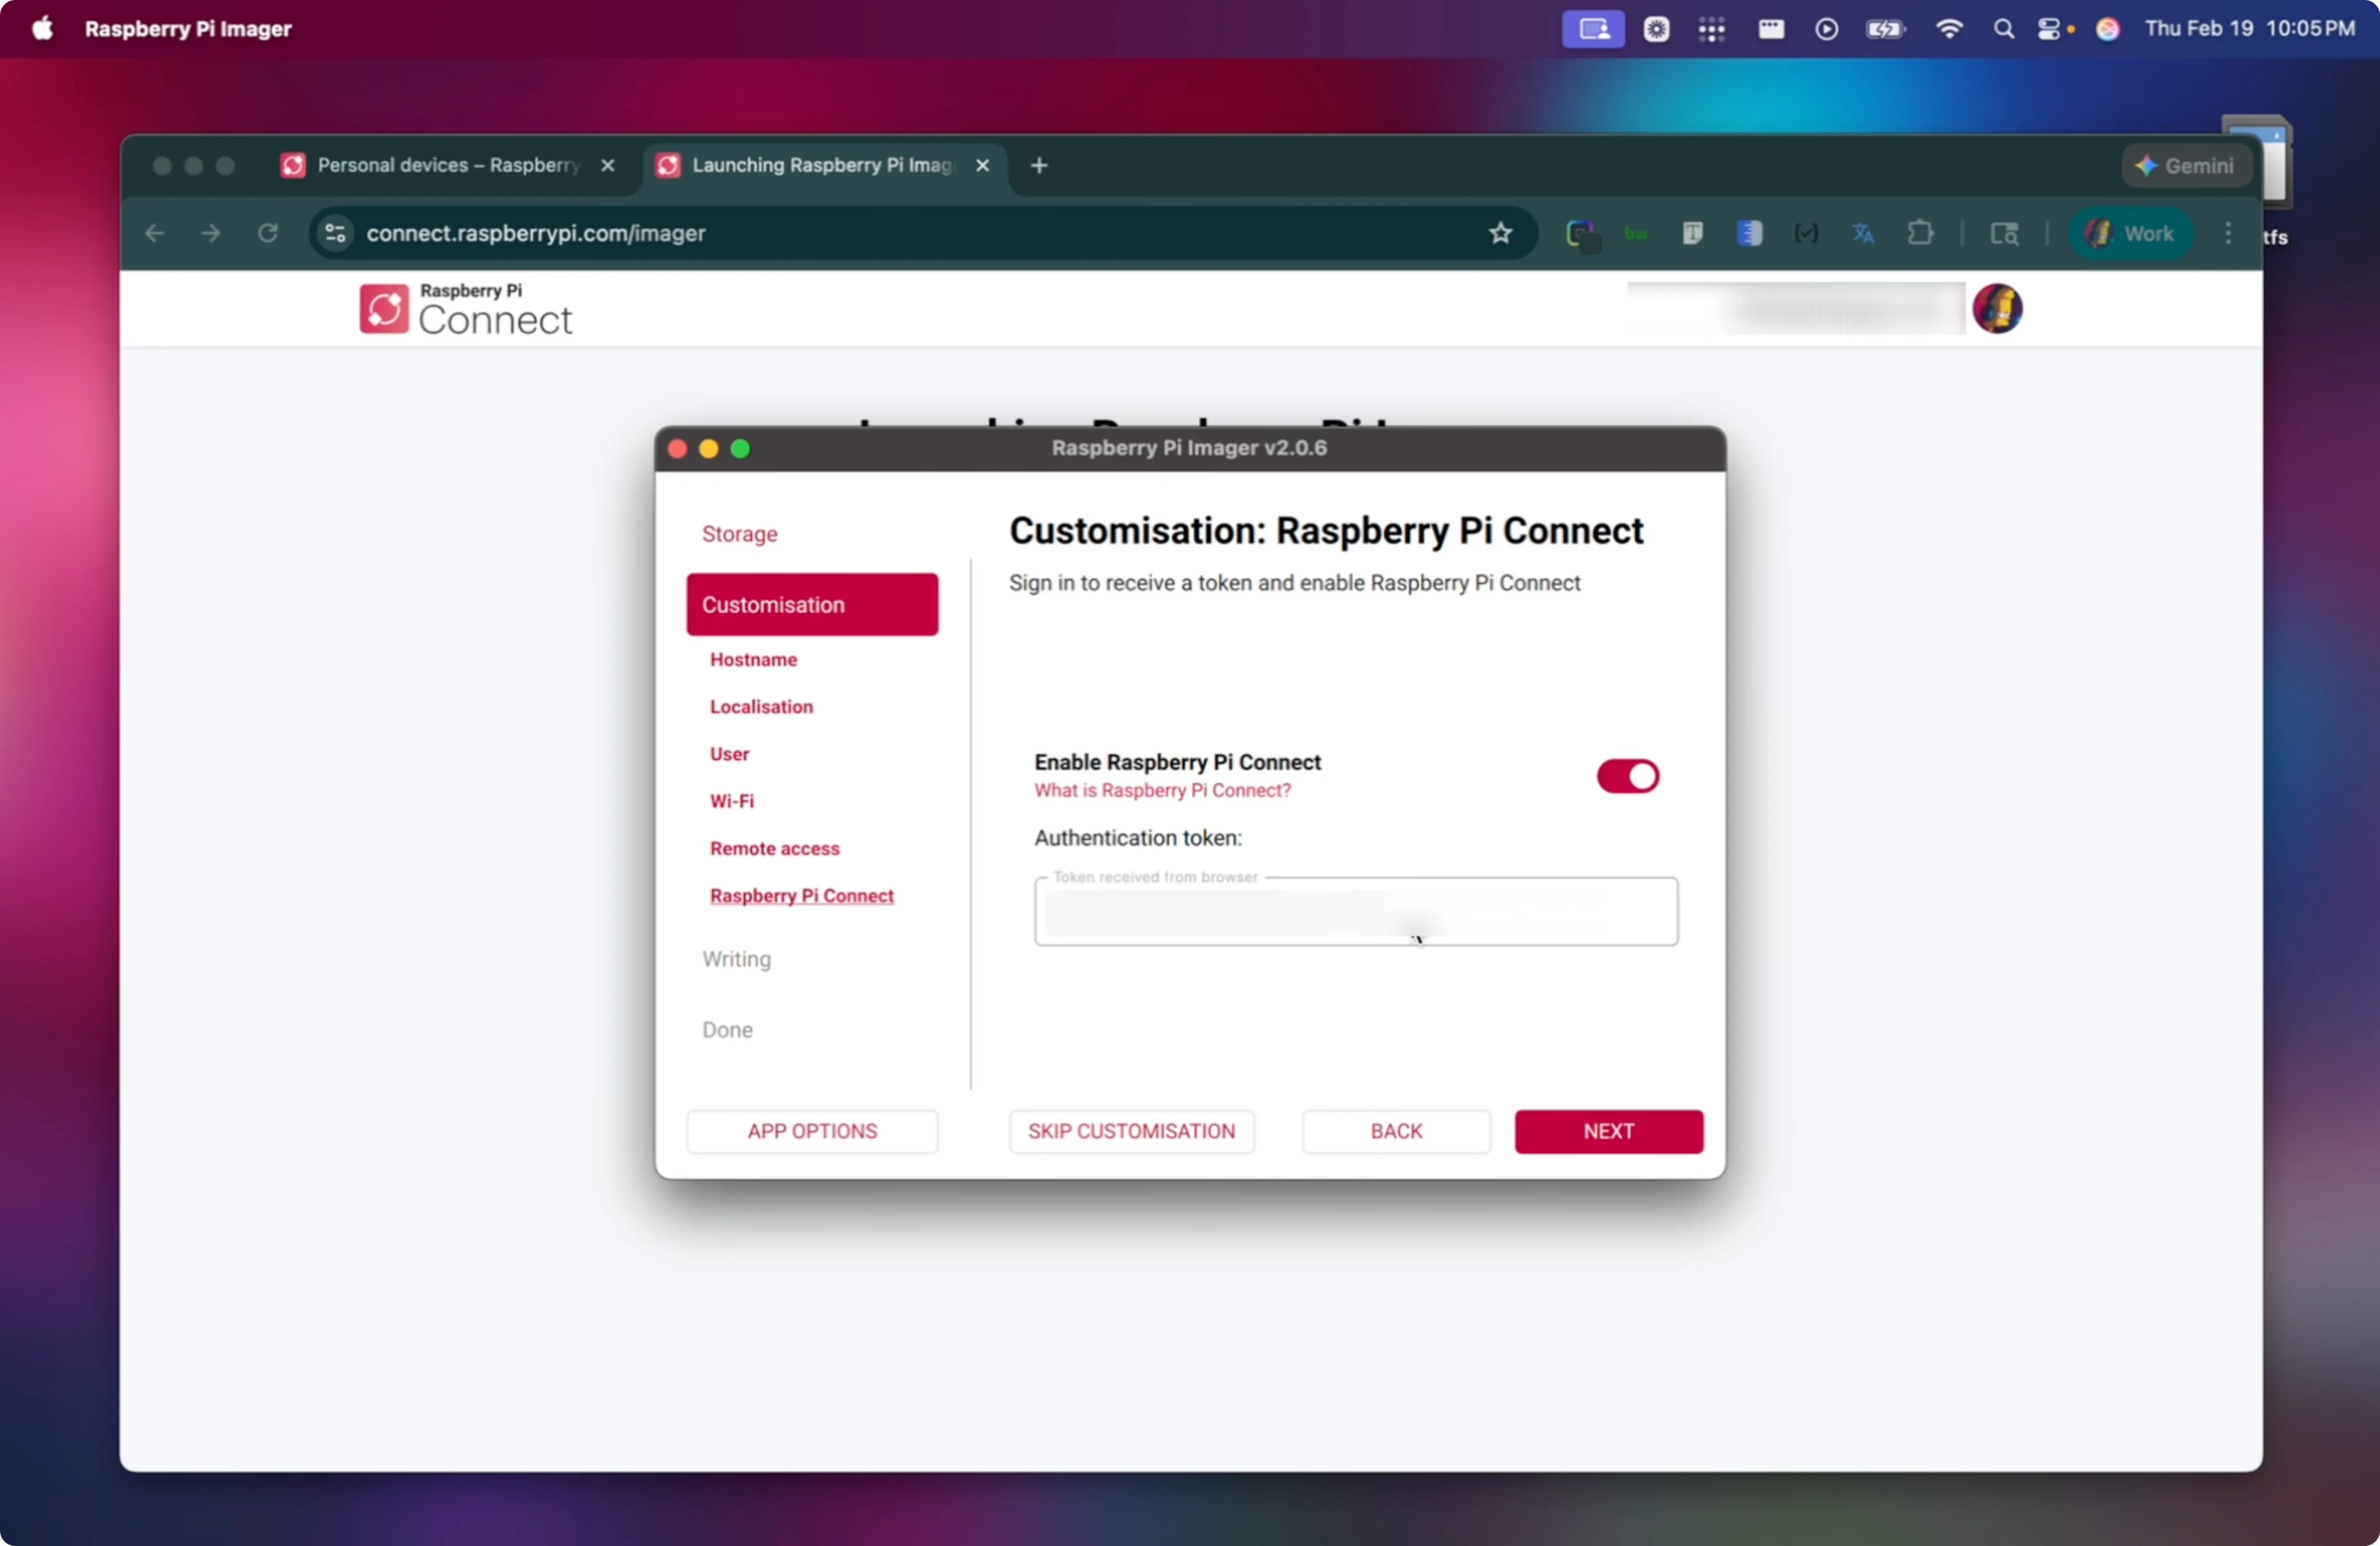Select Hostname in customisation sidebar

pyautogui.click(x=753, y=660)
